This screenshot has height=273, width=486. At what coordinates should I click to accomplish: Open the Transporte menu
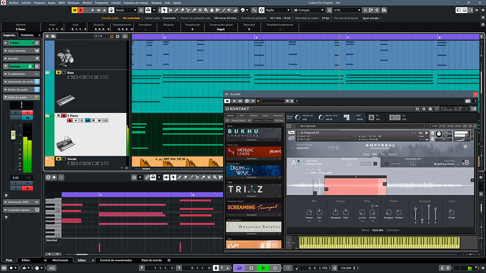[101, 2]
